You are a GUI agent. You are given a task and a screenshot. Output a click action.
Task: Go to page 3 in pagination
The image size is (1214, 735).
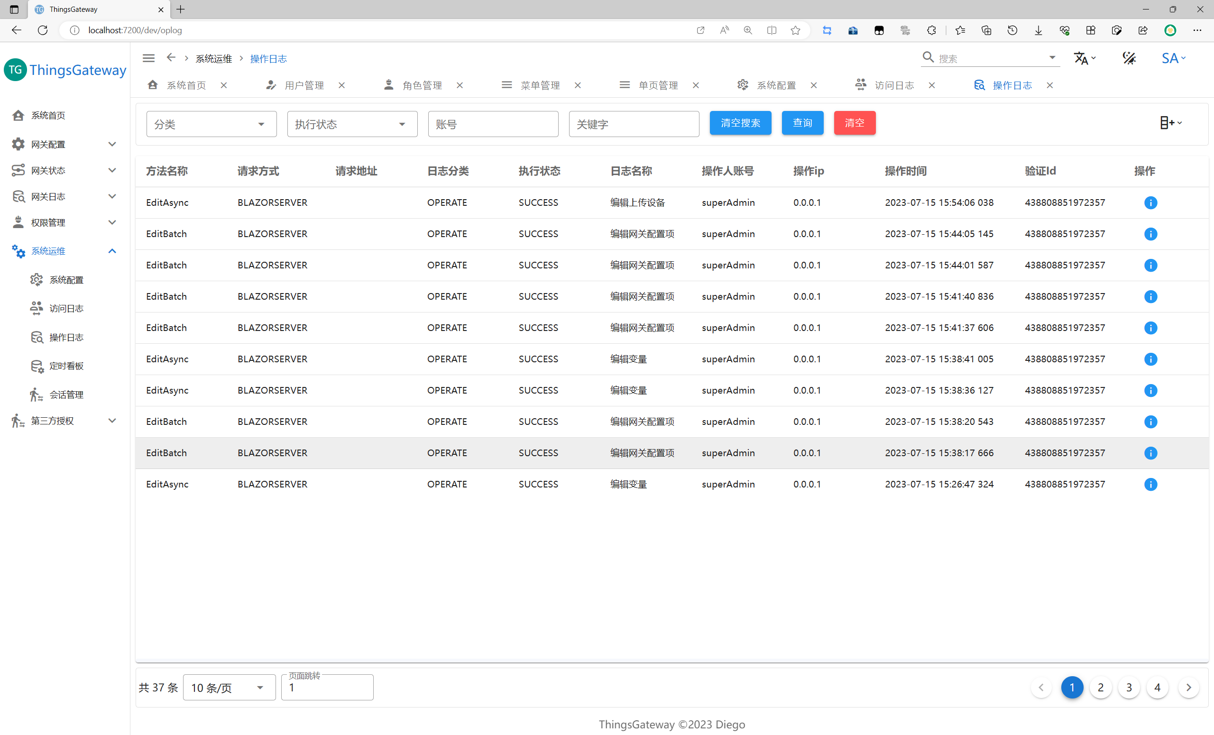[1129, 687]
